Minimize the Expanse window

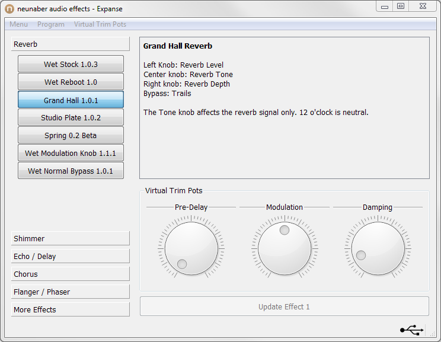click(x=385, y=6)
